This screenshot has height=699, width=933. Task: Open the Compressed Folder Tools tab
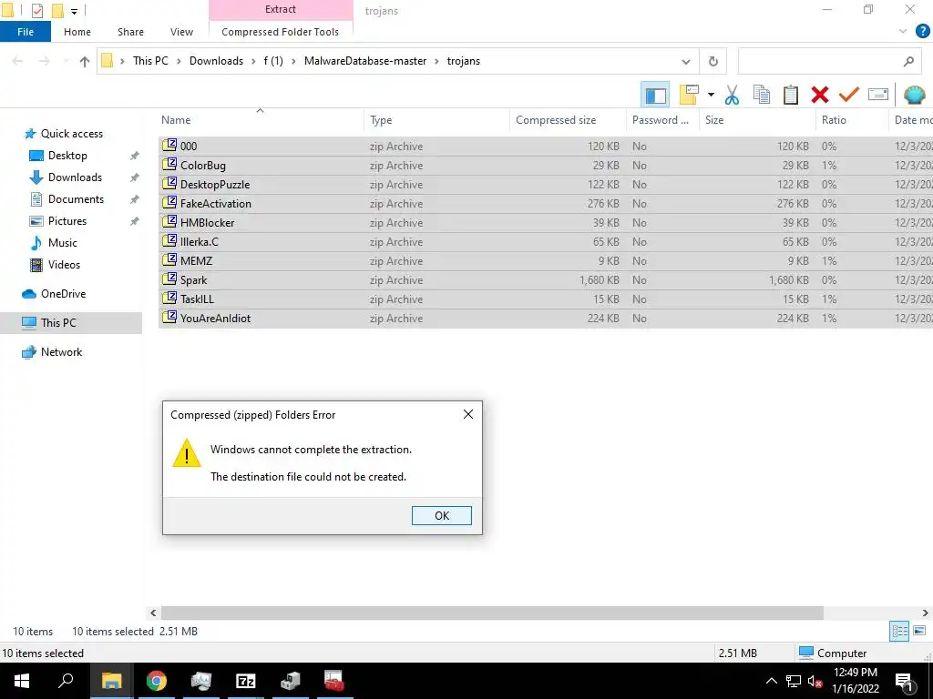tap(281, 32)
